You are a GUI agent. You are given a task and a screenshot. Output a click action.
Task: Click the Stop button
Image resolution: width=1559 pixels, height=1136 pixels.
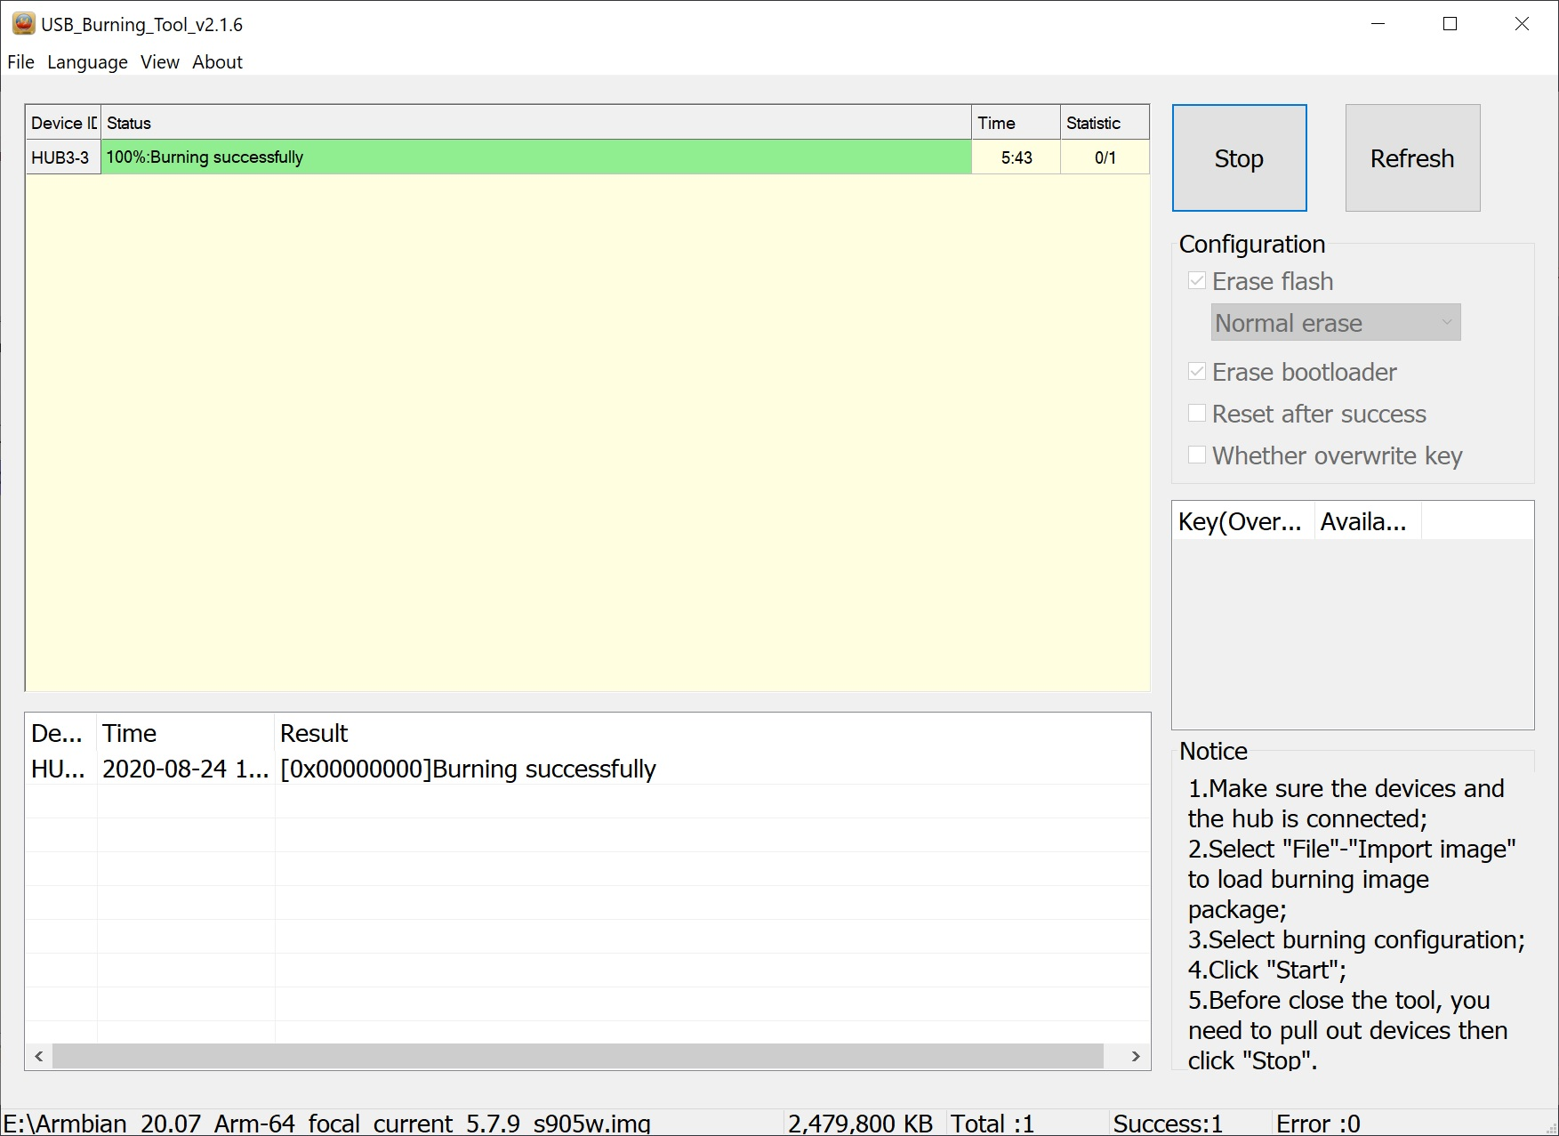point(1239,157)
